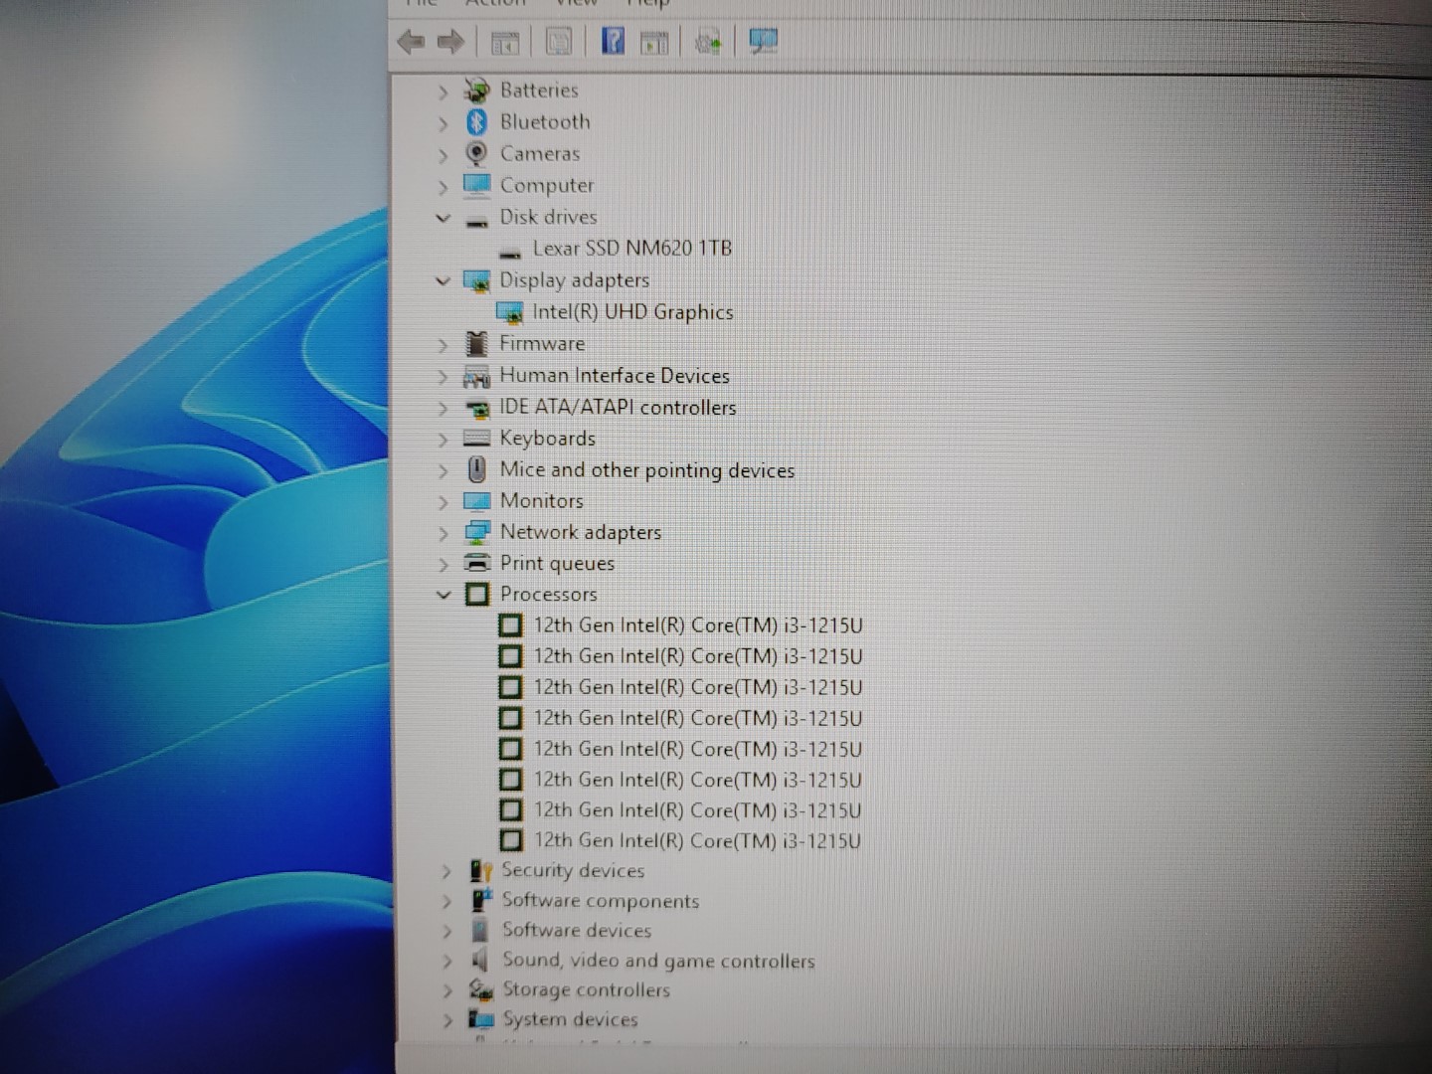Select Lexar SSD NM620 1TB device
This screenshot has width=1432, height=1074.
tap(631, 249)
